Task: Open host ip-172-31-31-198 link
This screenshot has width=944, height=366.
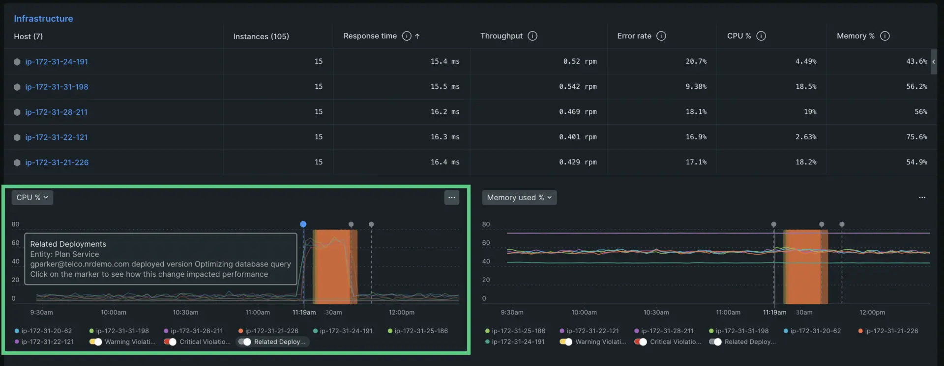Action: coord(57,87)
